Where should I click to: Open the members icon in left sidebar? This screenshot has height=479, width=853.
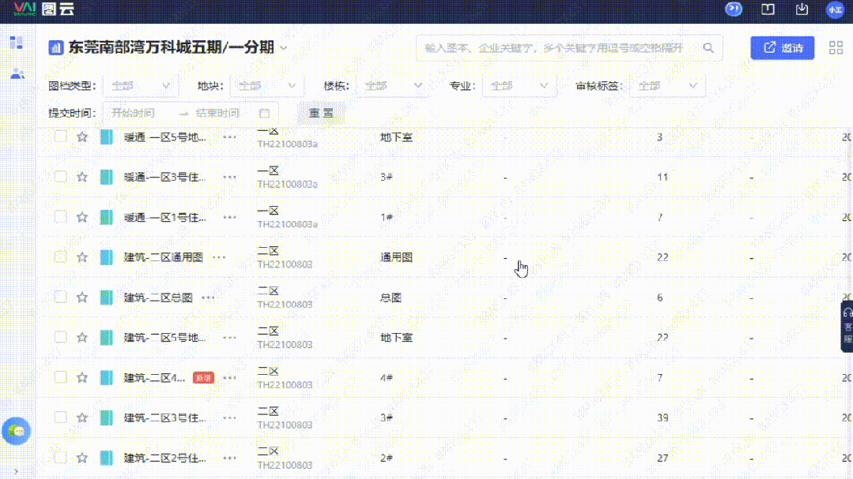click(17, 74)
